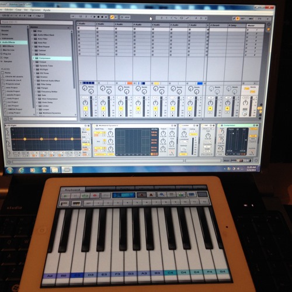Expand the Gate device in the browser
The height and width of the screenshot is (292, 292).
[36, 95]
